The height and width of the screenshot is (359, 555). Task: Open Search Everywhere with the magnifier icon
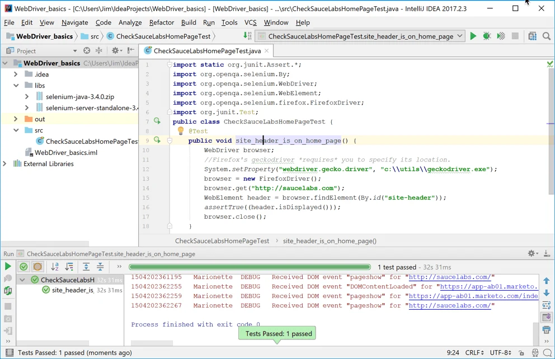click(x=547, y=36)
